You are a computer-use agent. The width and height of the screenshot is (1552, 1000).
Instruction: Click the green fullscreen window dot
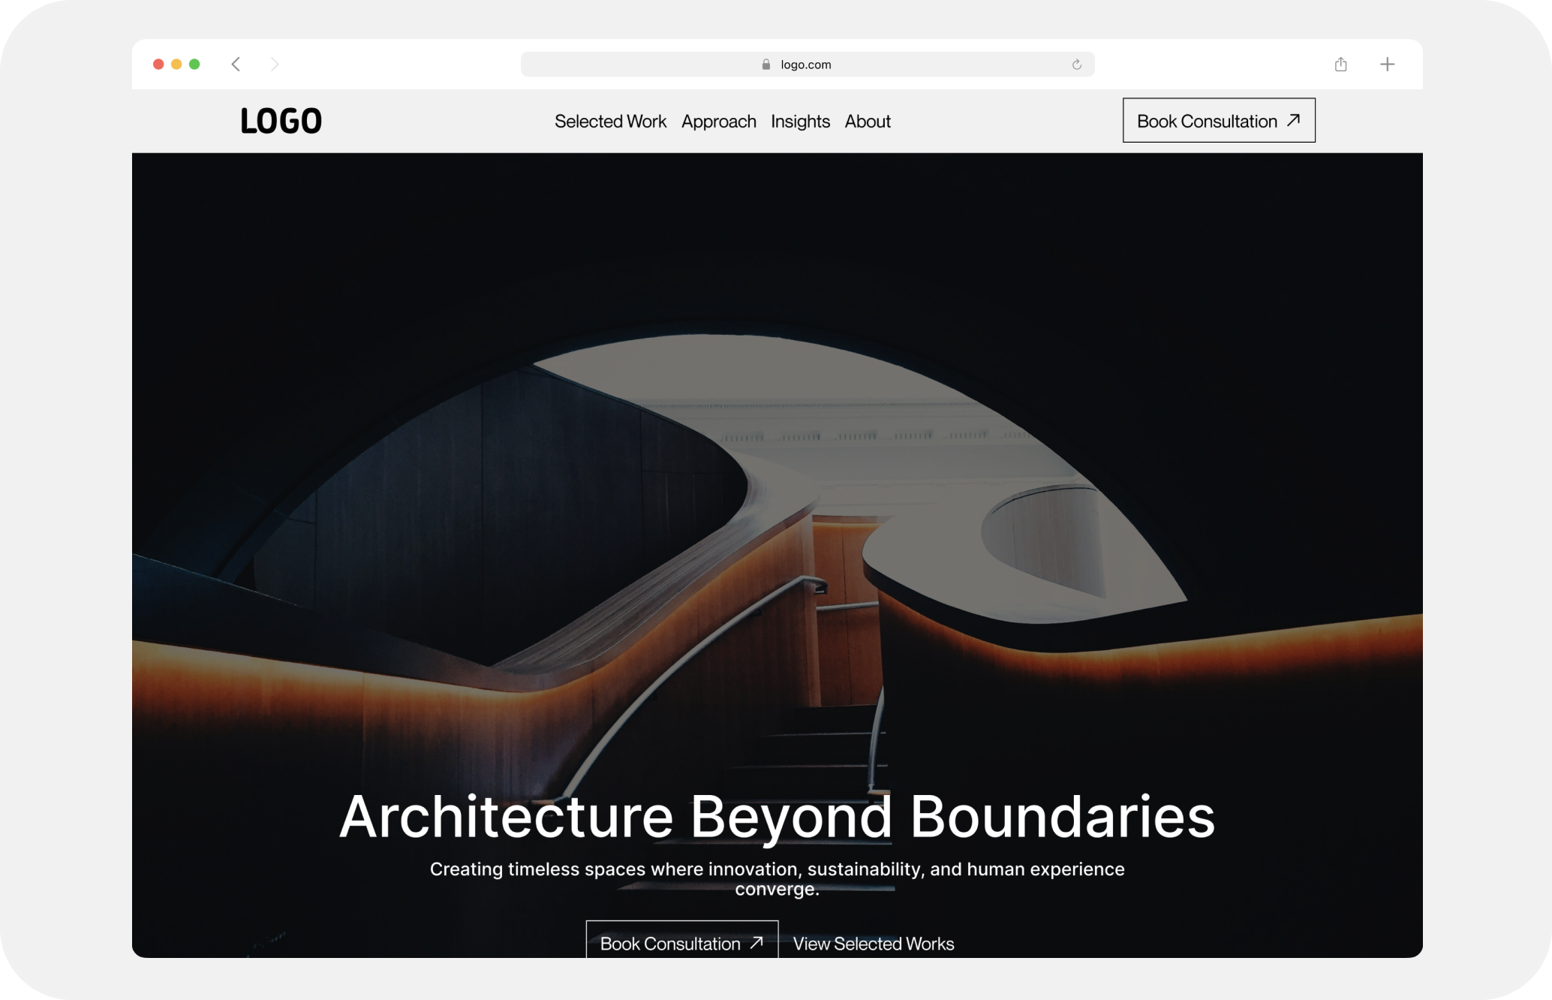pos(194,65)
